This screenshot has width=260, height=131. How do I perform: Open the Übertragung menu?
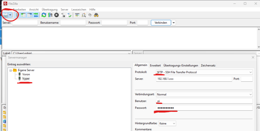pos(50,10)
